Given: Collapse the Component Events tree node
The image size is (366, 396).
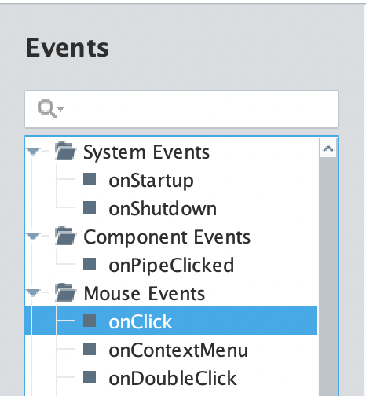Looking at the screenshot, I should (33, 236).
